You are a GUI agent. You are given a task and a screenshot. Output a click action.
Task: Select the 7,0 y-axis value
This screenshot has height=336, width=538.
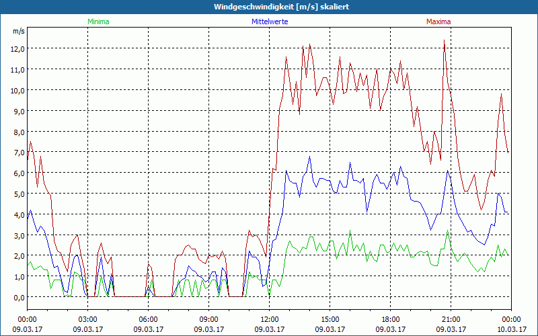tap(20, 153)
